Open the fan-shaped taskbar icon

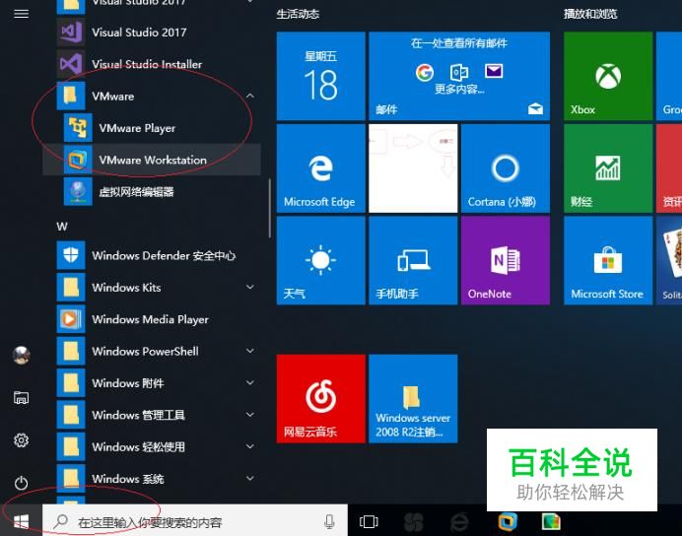(x=413, y=521)
